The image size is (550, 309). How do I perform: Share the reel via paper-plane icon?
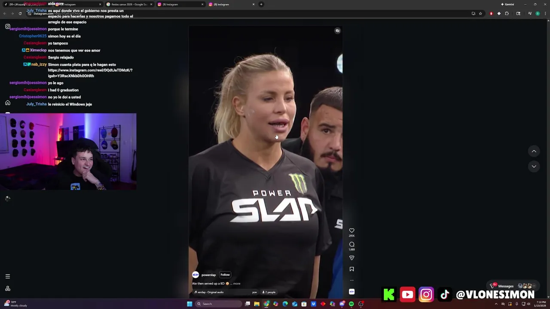coord(351,258)
